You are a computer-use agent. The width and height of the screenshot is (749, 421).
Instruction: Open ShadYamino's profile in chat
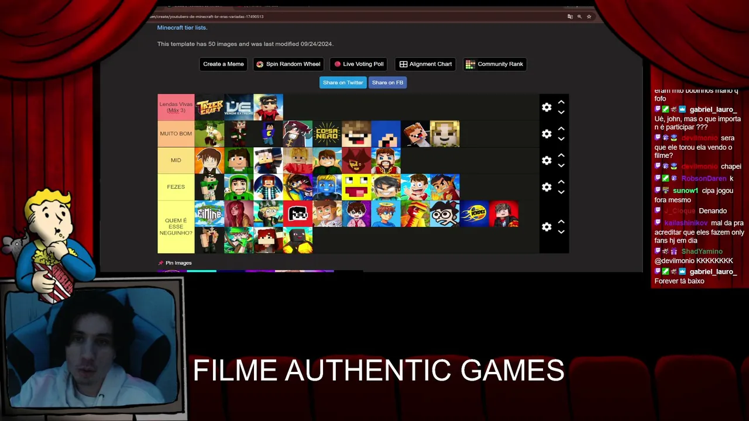(702, 251)
